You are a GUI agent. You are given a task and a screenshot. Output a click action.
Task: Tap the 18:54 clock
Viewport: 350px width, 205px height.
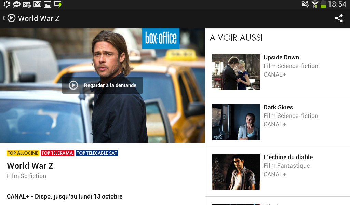tap(337, 4)
